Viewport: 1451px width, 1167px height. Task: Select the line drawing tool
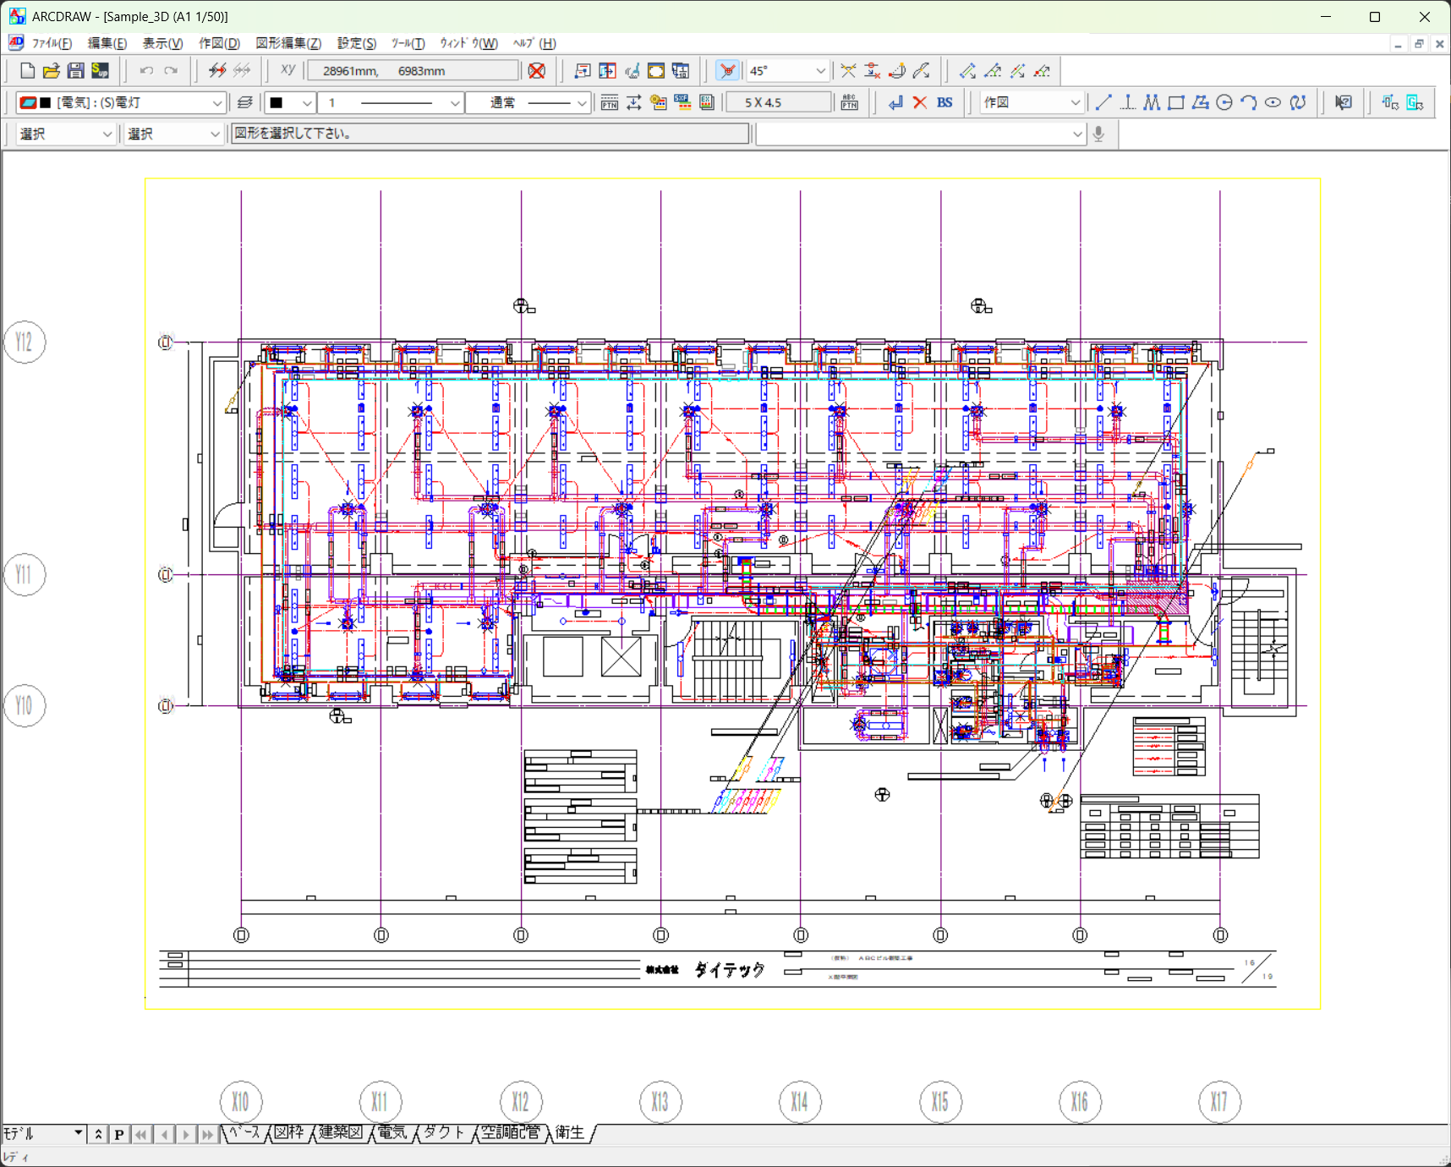pos(1103,103)
